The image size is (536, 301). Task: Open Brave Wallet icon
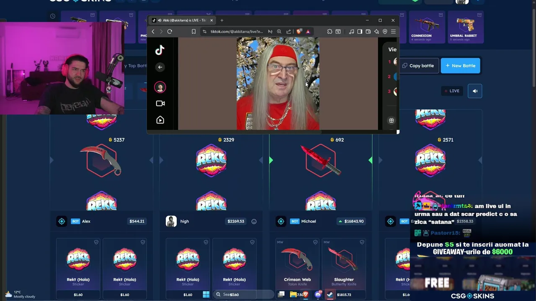[x=368, y=31]
